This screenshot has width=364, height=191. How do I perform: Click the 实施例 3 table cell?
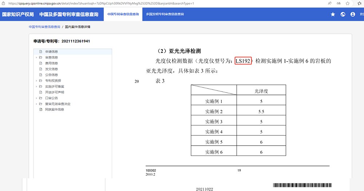pos(214,120)
